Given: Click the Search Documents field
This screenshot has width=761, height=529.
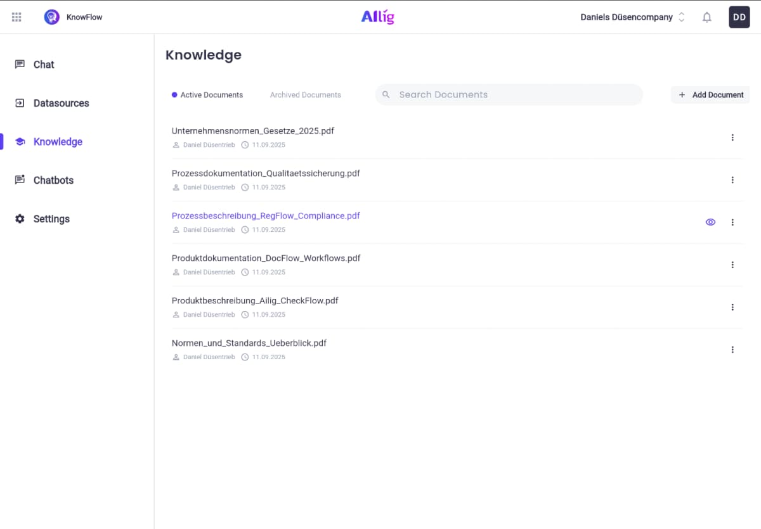Looking at the screenshot, I should pyautogui.click(x=509, y=94).
